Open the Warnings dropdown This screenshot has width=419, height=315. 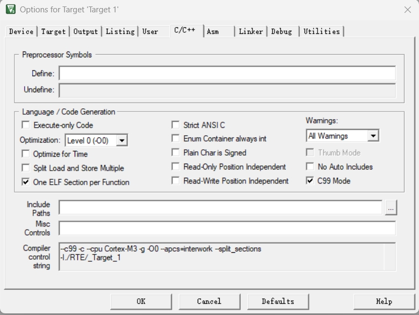(x=373, y=136)
